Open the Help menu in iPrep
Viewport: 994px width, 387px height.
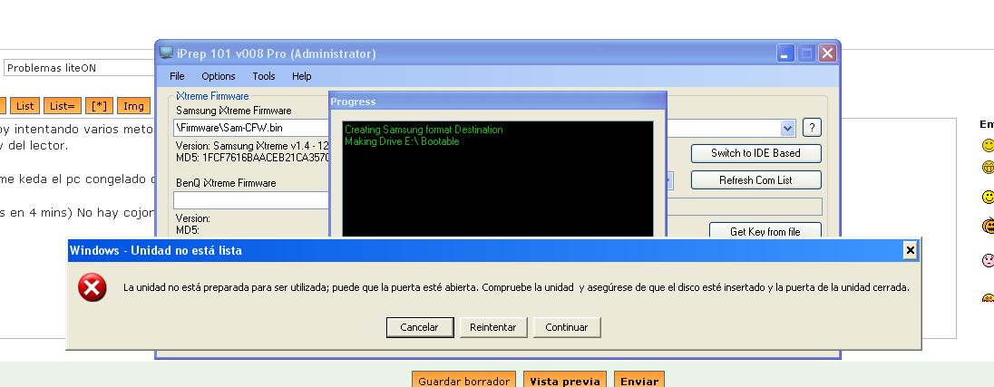(302, 76)
